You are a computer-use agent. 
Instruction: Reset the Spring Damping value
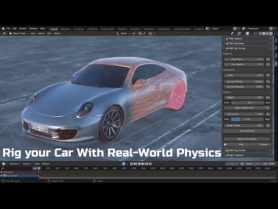click(268, 87)
